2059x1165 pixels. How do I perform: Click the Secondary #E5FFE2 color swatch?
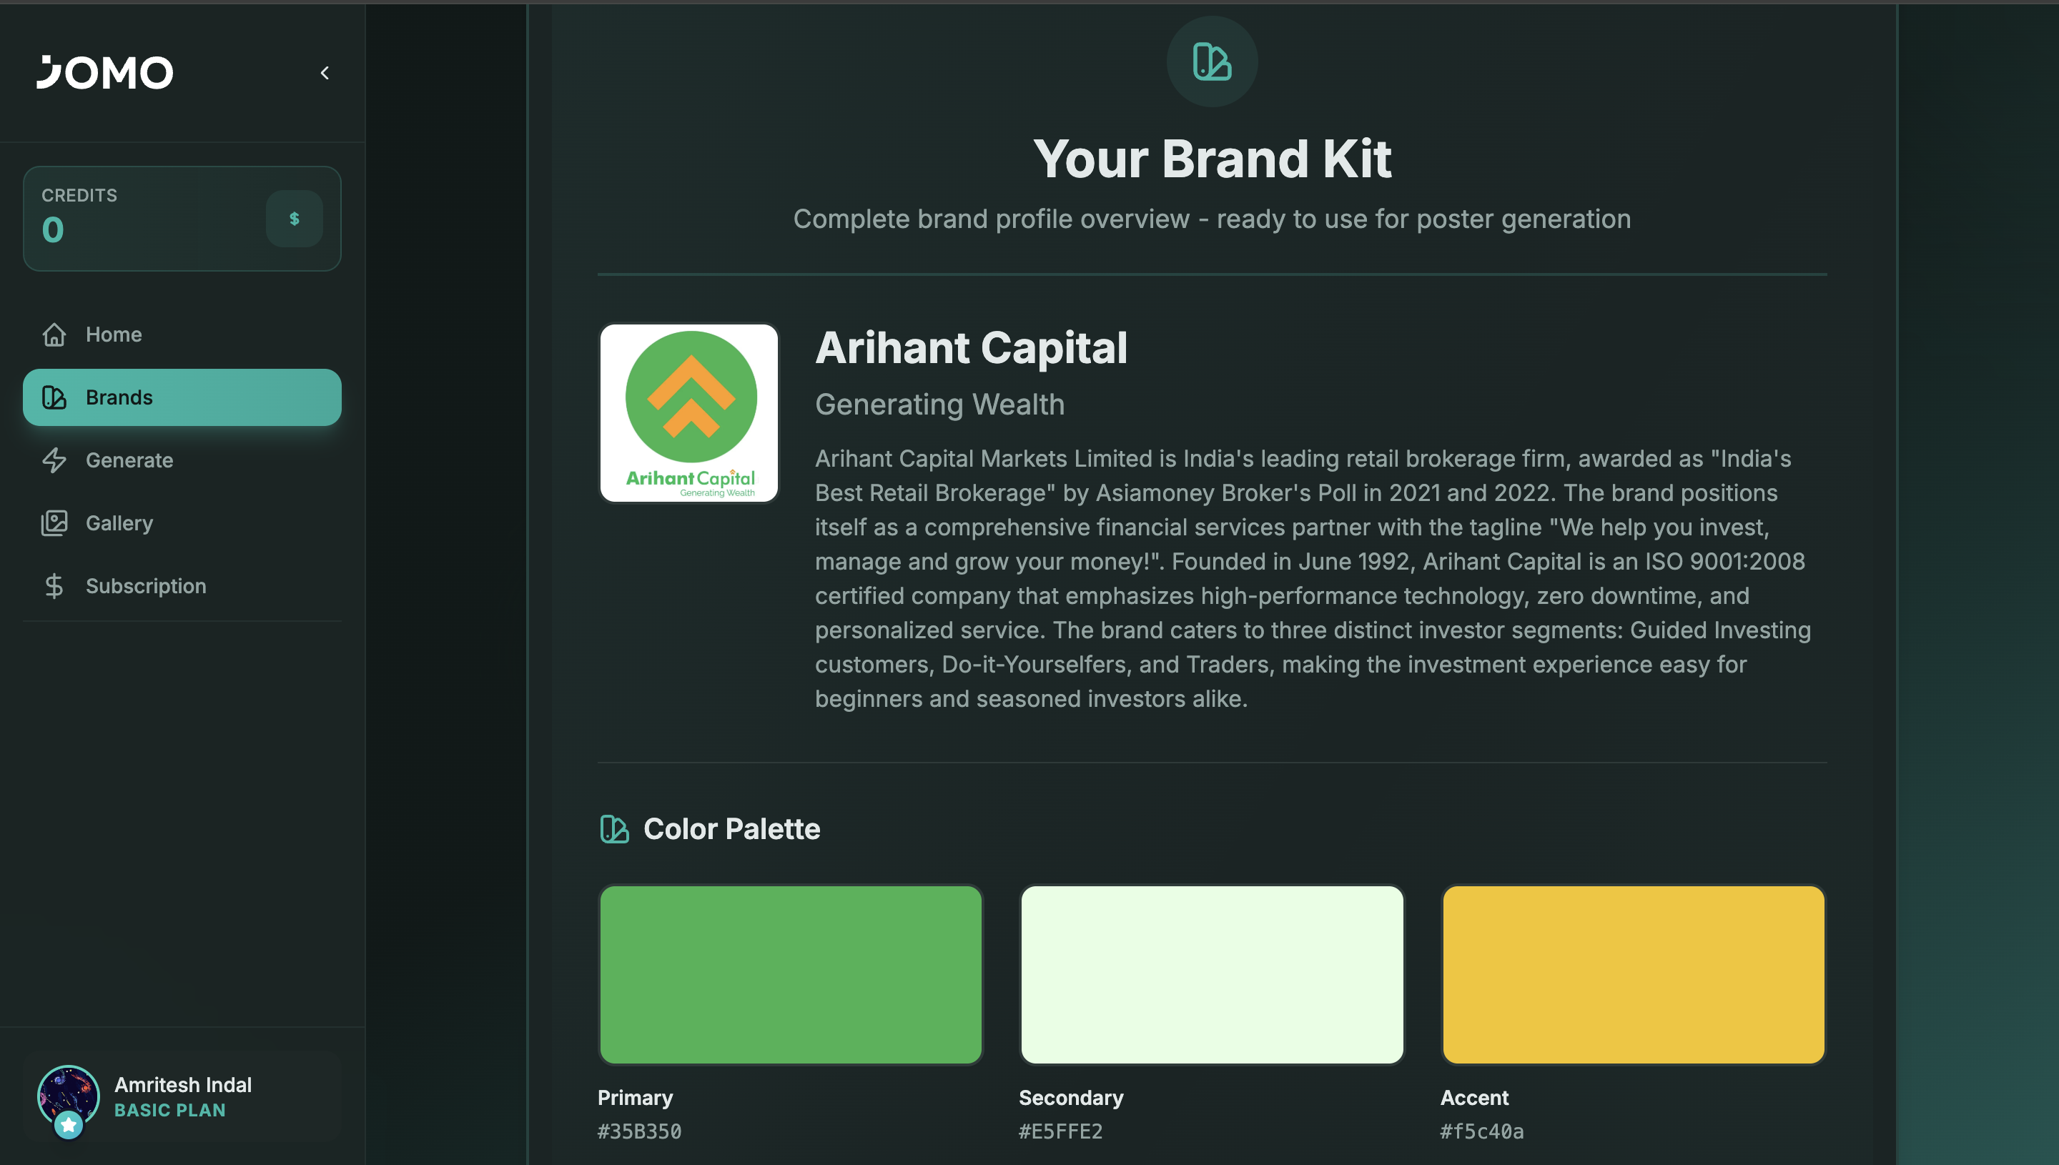click(x=1211, y=975)
